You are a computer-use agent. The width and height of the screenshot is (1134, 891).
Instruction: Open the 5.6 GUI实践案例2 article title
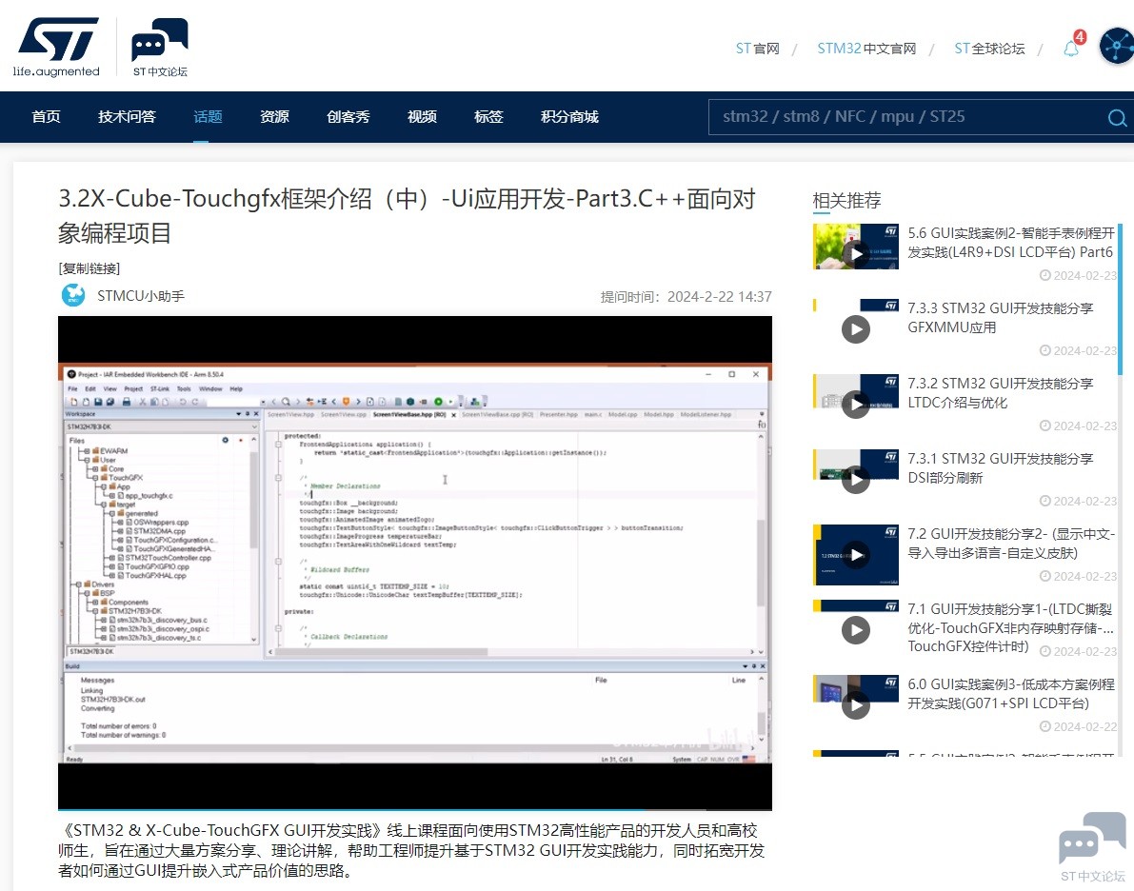1011,243
